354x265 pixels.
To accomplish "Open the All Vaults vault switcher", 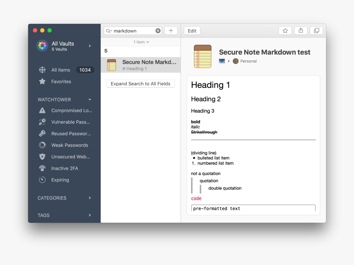I will [x=89, y=46].
